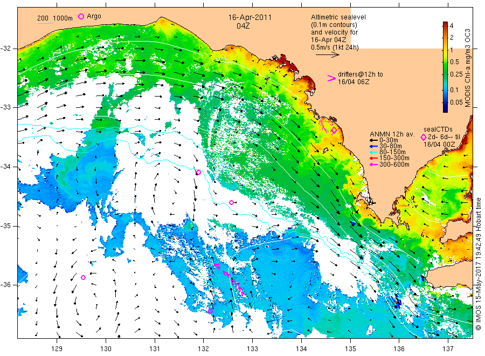Click the '200 1000m' depth contour label
Viewport: 485px width, 356px height.
(55, 18)
